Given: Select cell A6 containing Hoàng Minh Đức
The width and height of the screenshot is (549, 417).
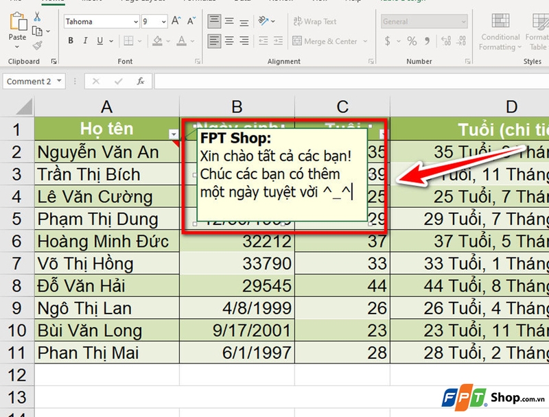Looking at the screenshot, I should pos(106,241).
